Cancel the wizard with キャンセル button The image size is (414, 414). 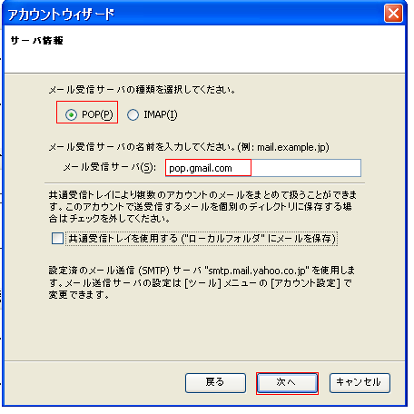pyautogui.click(x=360, y=383)
